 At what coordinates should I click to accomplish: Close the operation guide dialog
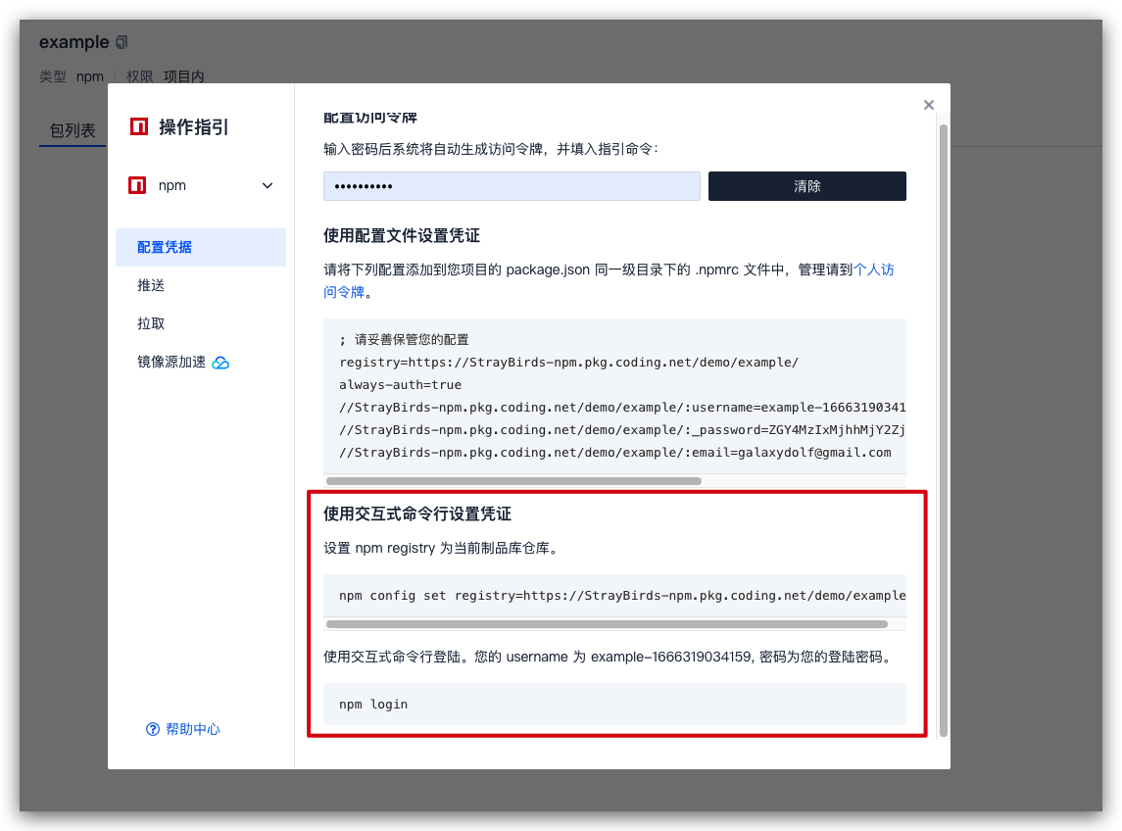click(x=928, y=105)
